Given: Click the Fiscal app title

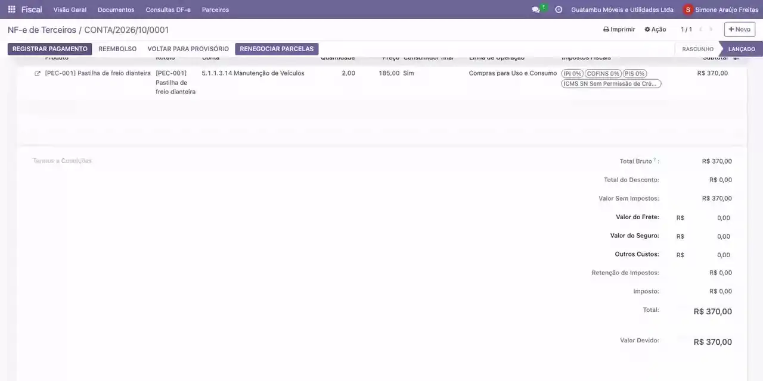Looking at the screenshot, I should [32, 10].
